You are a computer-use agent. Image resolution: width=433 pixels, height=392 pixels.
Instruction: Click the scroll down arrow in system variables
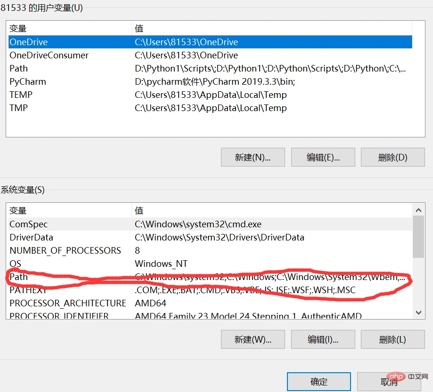pyautogui.click(x=418, y=312)
